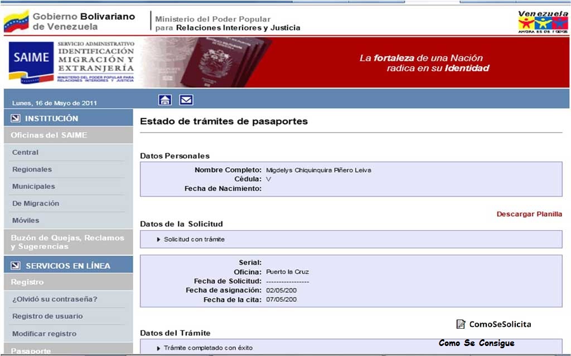Expand 'Trámite completado con éxito' triangle
The height and width of the screenshot is (356, 571).
158,348
